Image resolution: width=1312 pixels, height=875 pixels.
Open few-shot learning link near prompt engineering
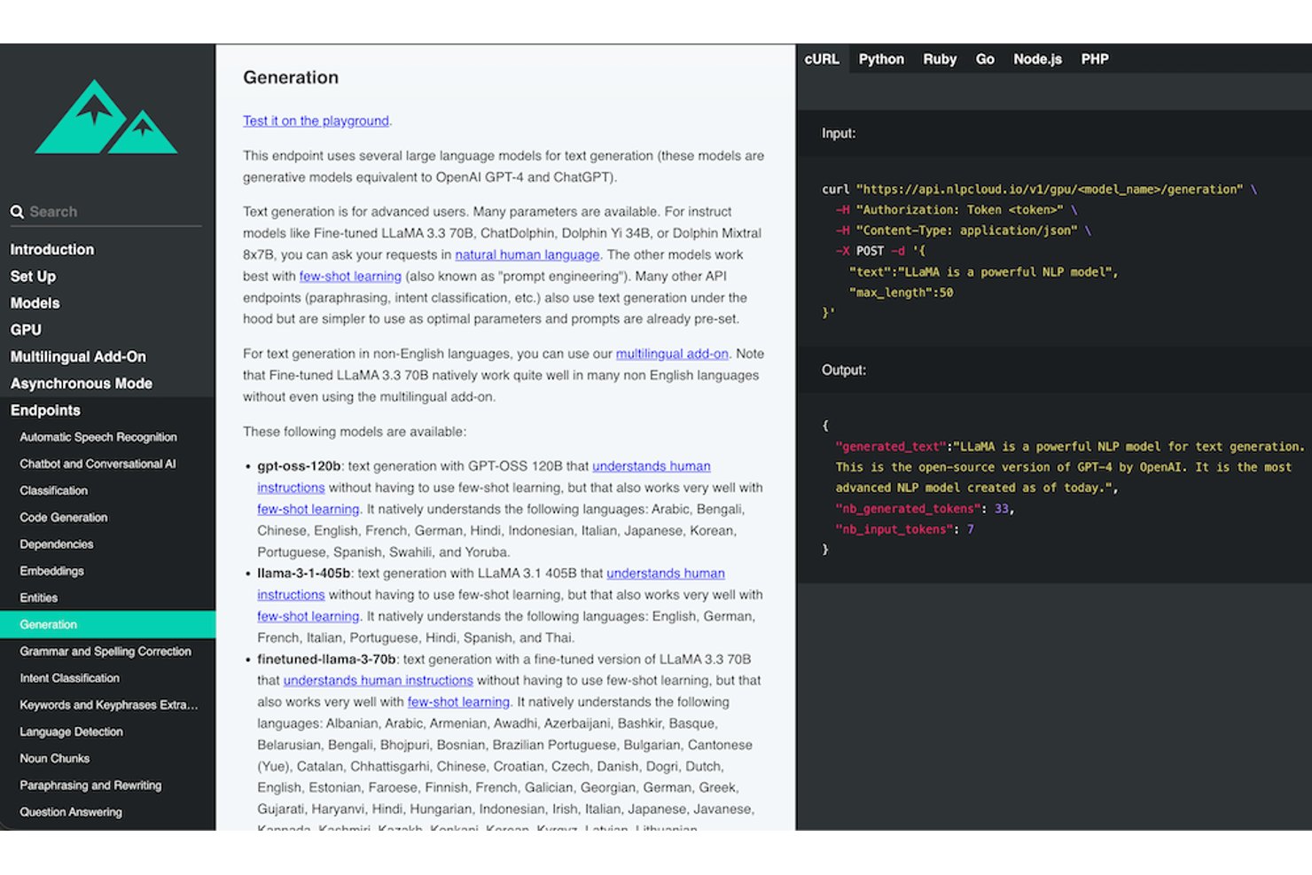coord(350,276)
